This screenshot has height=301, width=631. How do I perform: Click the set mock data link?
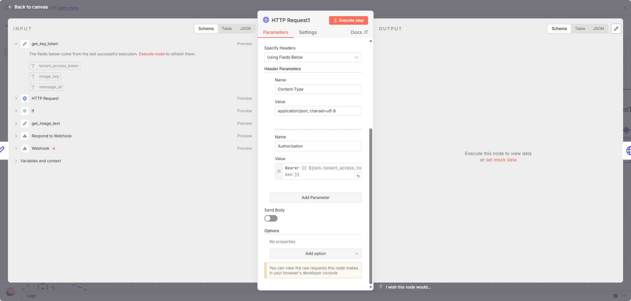[501, 160]
